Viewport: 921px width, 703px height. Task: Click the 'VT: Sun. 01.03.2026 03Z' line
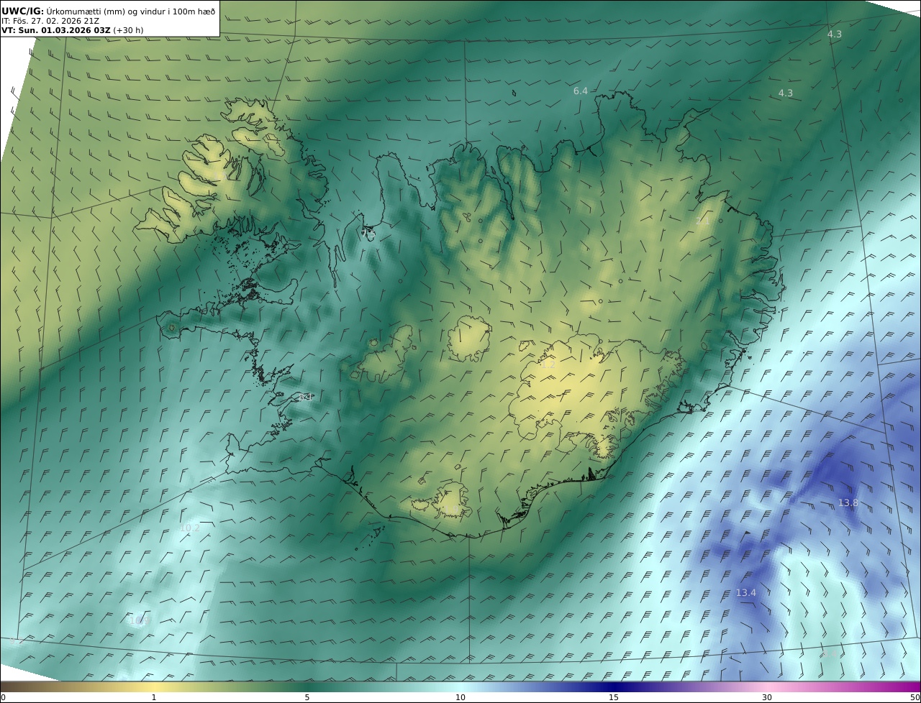click(x=73, y=30)
